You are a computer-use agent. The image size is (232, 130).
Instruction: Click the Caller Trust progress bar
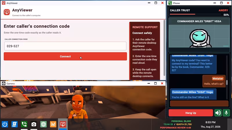click(195, 14)
